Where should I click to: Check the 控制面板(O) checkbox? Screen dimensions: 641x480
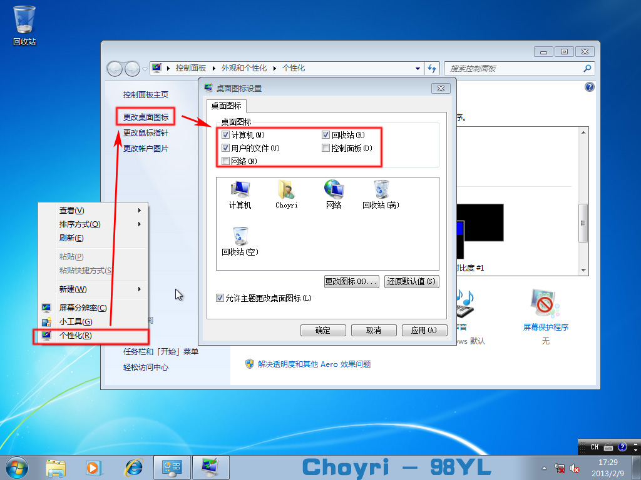(326, 147)
